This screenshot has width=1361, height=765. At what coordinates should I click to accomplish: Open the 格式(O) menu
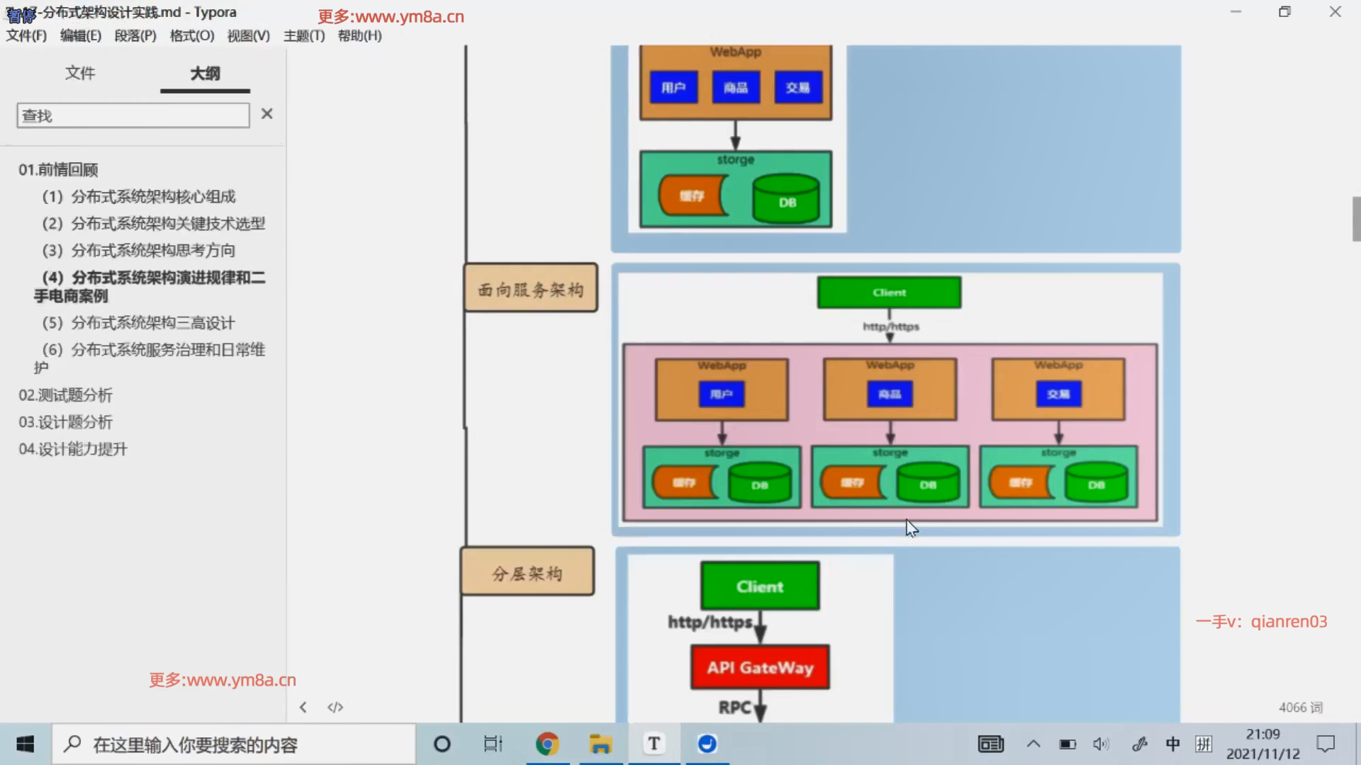(x=191, y=35)
